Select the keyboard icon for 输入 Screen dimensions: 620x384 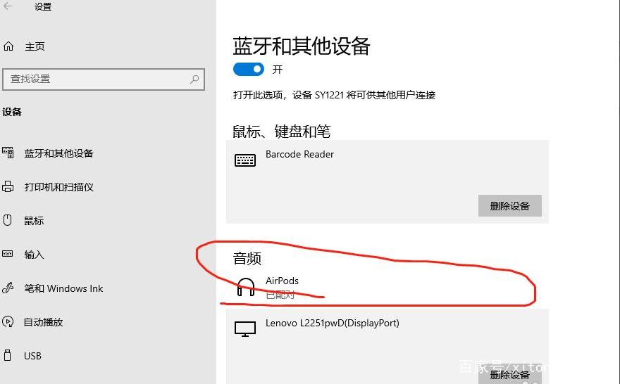[8, 254]
